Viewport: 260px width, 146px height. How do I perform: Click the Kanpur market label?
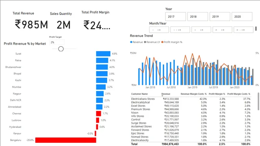point(17,133)
